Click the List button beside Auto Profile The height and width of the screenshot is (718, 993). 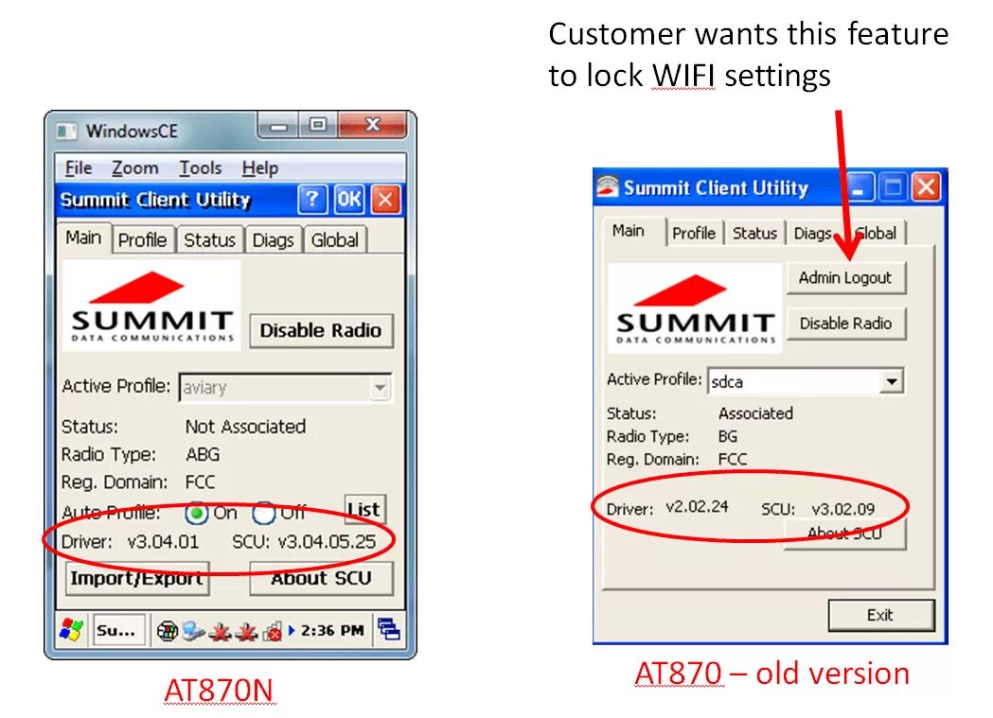tap(364, 510)
